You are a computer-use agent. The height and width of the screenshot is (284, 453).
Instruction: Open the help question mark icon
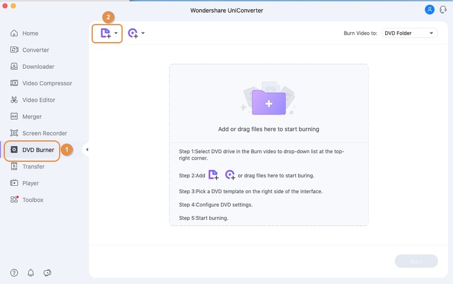14,273
